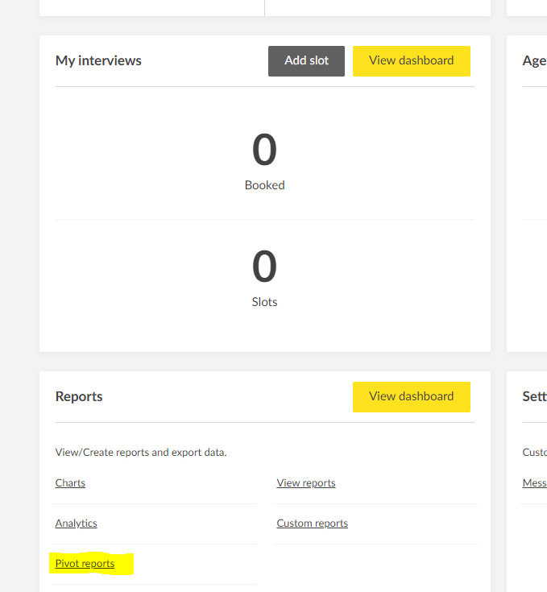Select the partially visible Sett… card heading
This screenshot has height=592, width=547.
coord(534,397)
